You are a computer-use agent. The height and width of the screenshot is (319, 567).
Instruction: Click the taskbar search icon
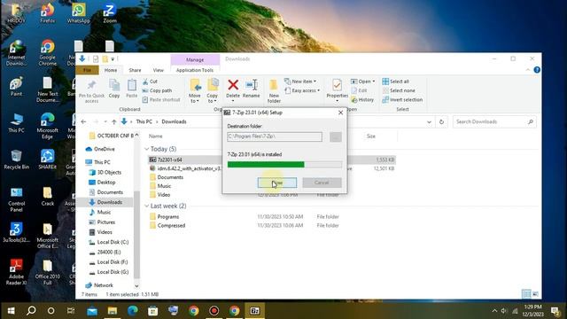coord(31,311)
